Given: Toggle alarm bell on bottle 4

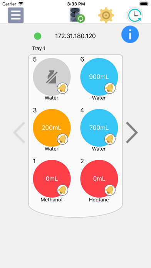Looking at the screenshot, I should pos(110,139).
